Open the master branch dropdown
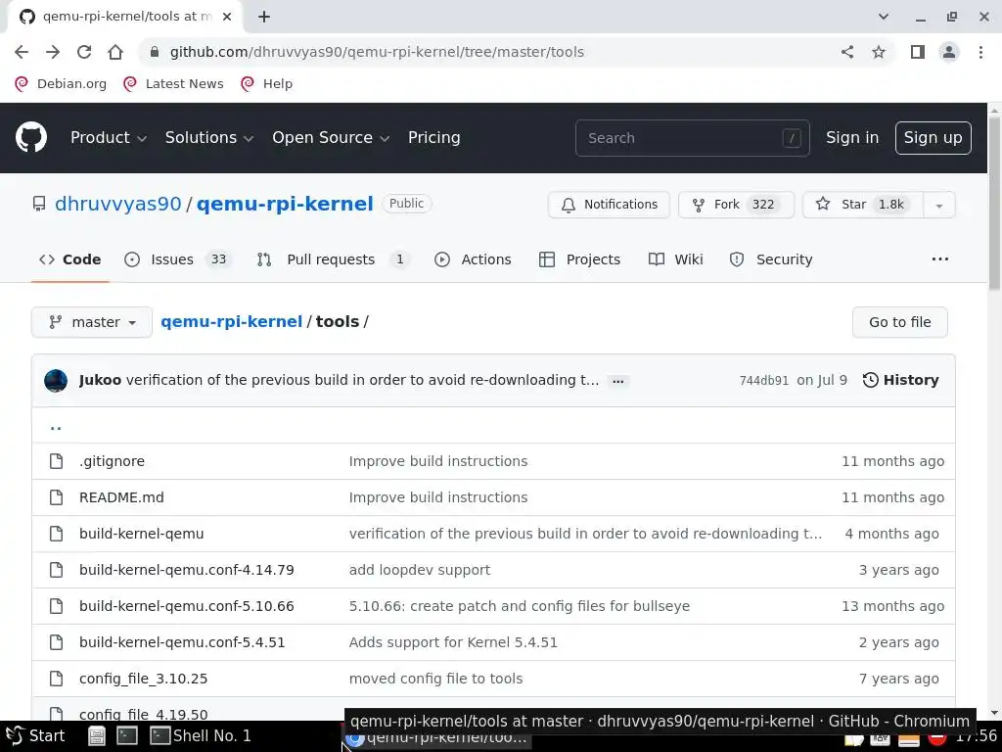The height and width of the screenshot is (752, 1002). pos(92,322)
